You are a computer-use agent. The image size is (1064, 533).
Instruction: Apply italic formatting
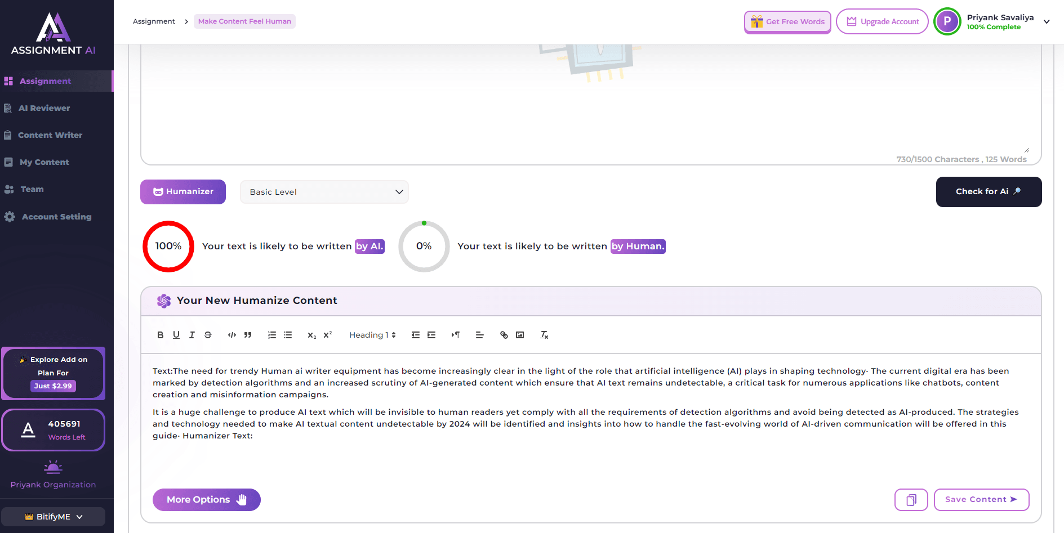pyautogui.click(x=192, y=334)
